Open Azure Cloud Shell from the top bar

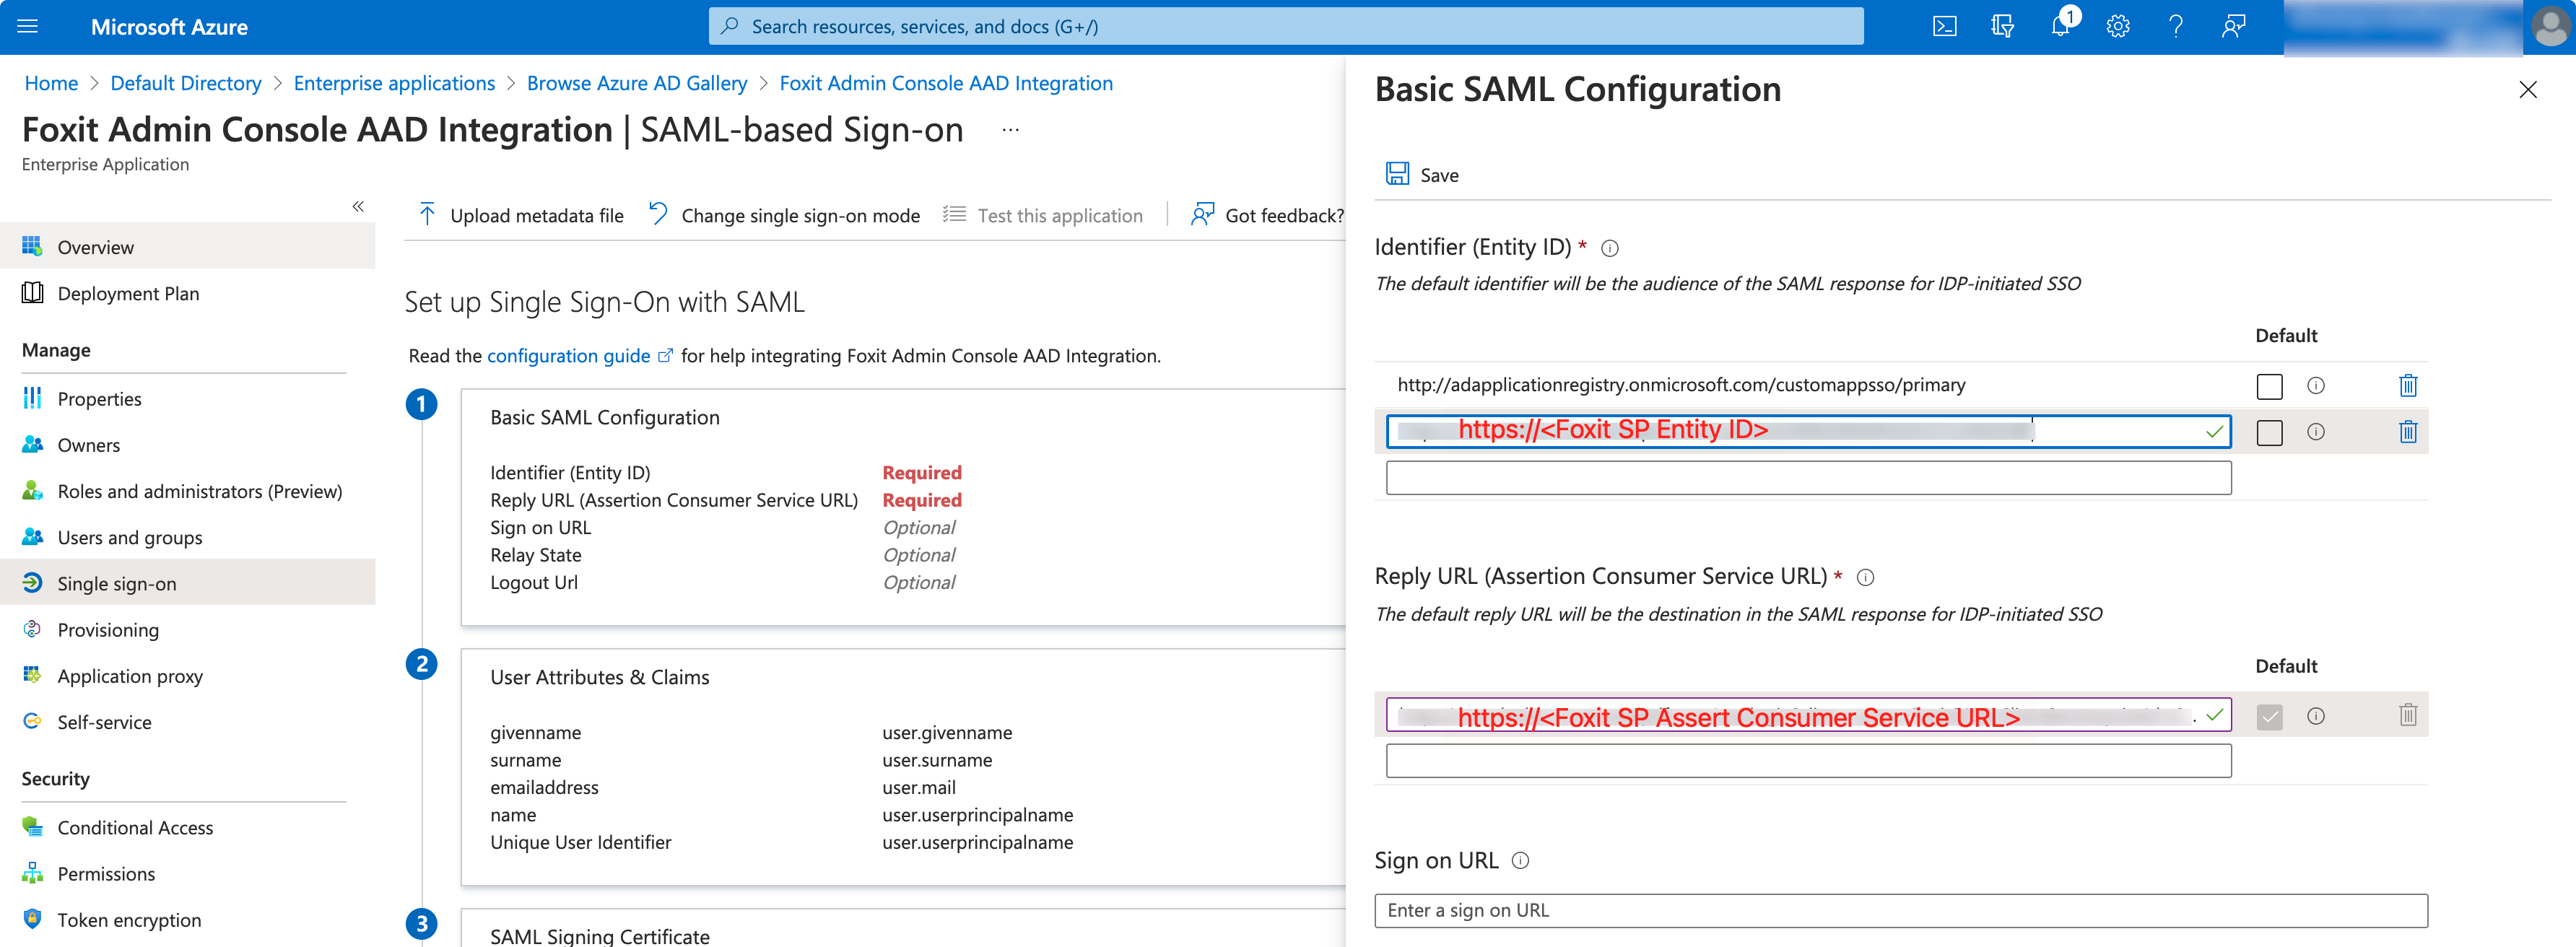[x=1945, y=26]
